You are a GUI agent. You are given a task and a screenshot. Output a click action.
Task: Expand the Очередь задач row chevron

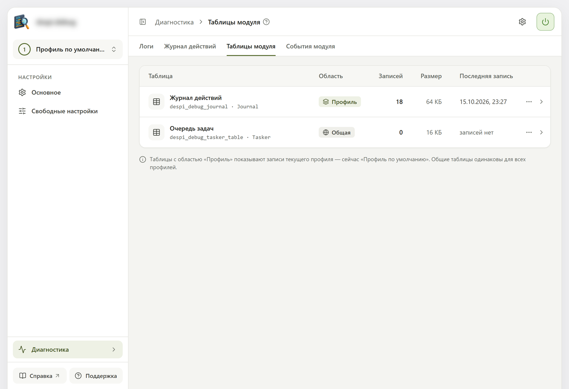(x=541, y=133)
